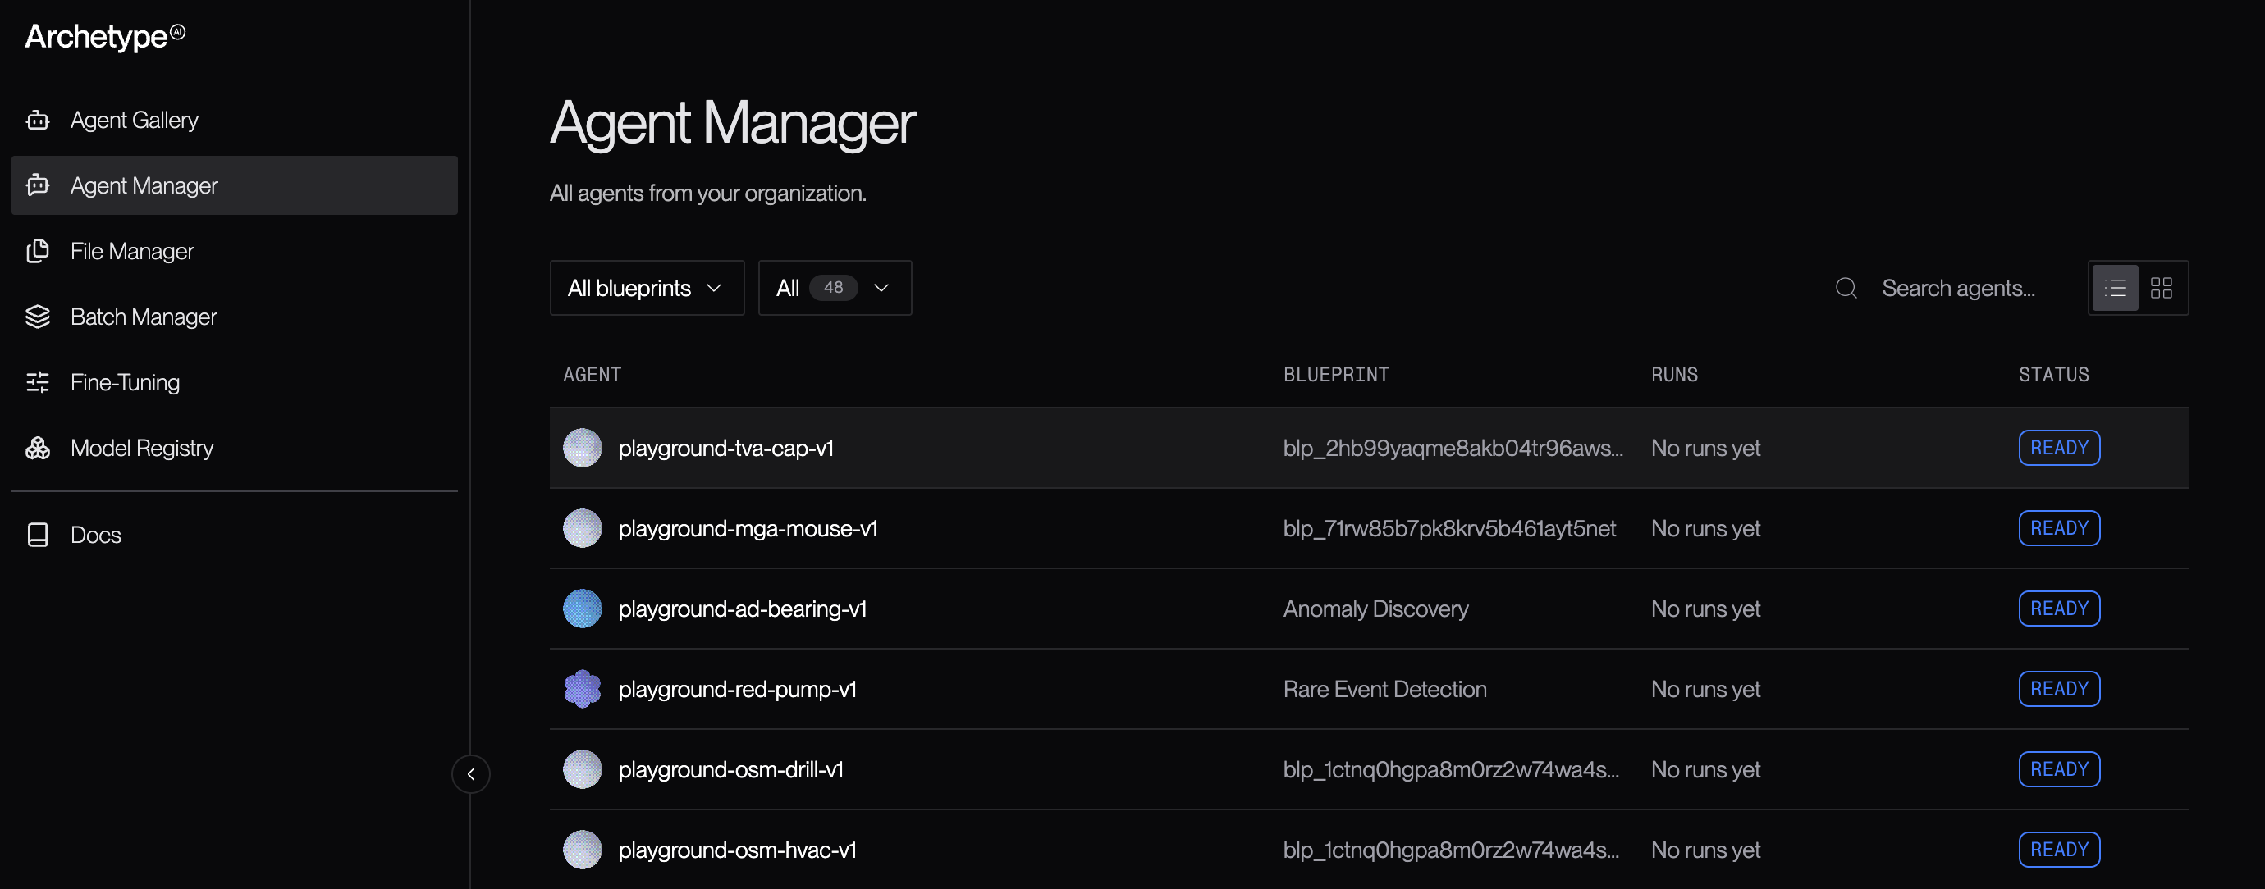Viewport: 2265px width, 889px height.
Task: Click the Rare Event Detection blueprint cell
Action: click(x=1385, y=689)
